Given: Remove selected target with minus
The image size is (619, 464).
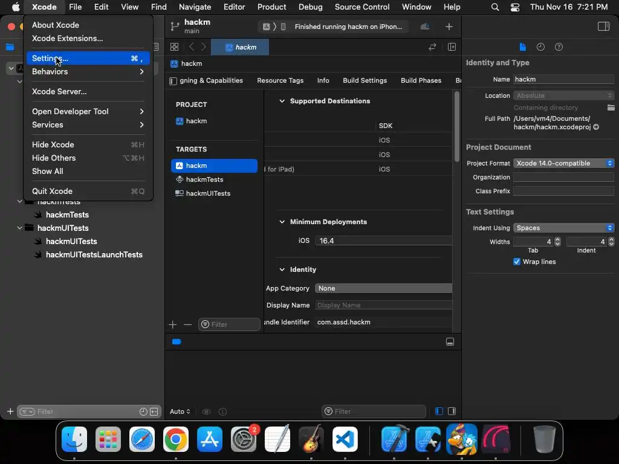Looking at the screenshot, I should click(x=188, y=324).
